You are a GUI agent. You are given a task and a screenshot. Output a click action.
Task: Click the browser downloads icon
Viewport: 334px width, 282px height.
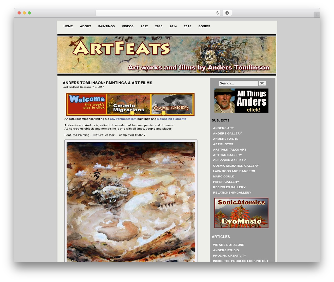click(227, 13)
